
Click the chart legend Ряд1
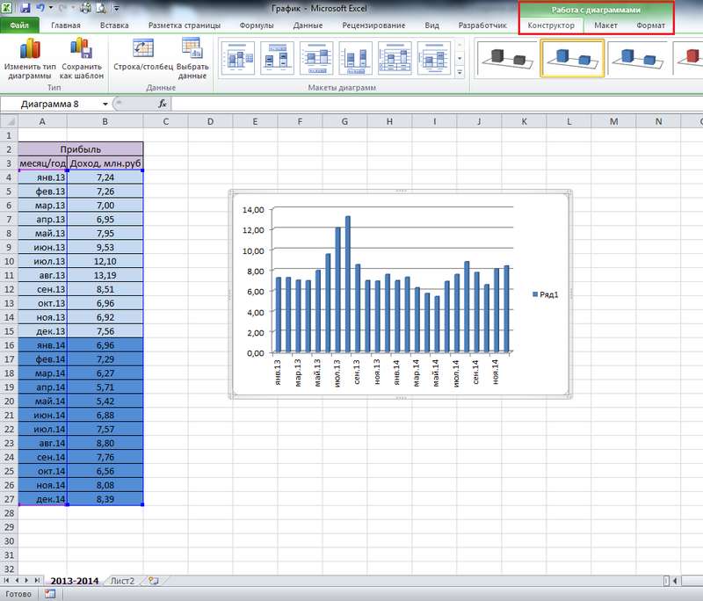(x=545, y=294)
